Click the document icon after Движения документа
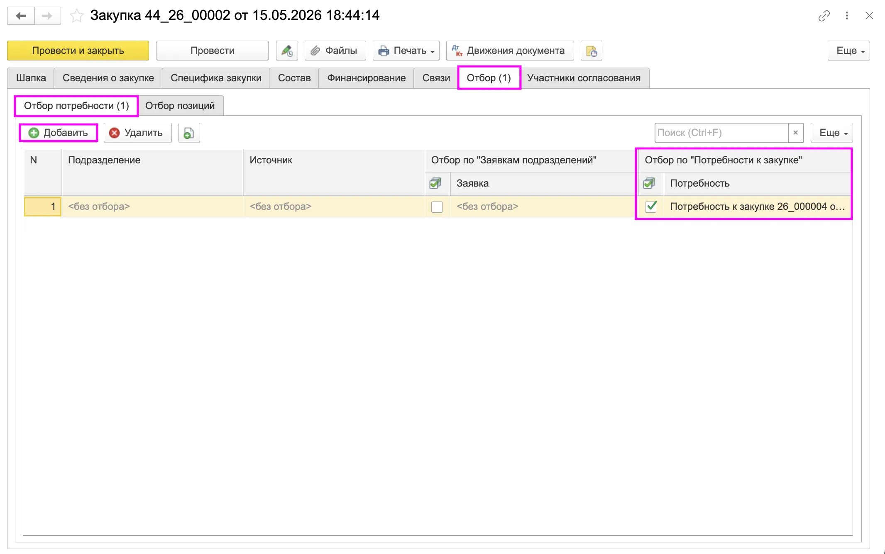Image resolution: width=885 pixels, height=554 pixels. pos(591,51)
